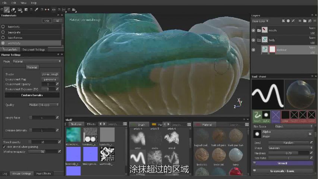This screenshot has width=318, height=179.
Task: Open the File menu
Action: pos(4,3)
